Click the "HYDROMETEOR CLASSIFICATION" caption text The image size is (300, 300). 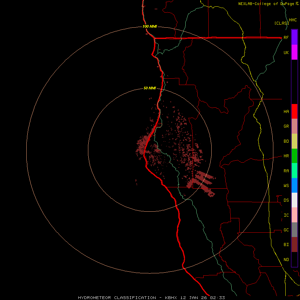tap(117, 298)
